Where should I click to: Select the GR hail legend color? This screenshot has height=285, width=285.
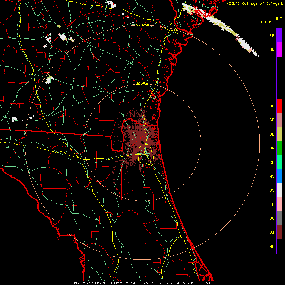pos(280,120)
